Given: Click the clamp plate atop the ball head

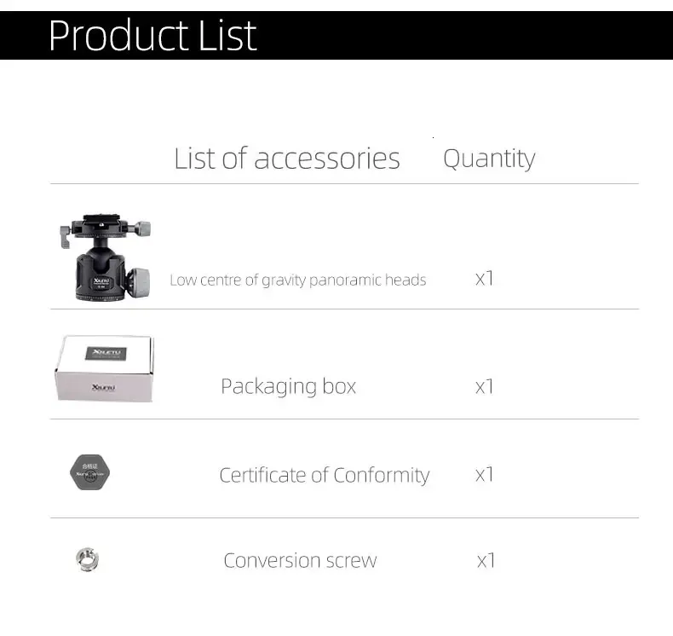Looking at the screenshot, I should [x=101, y=225].
